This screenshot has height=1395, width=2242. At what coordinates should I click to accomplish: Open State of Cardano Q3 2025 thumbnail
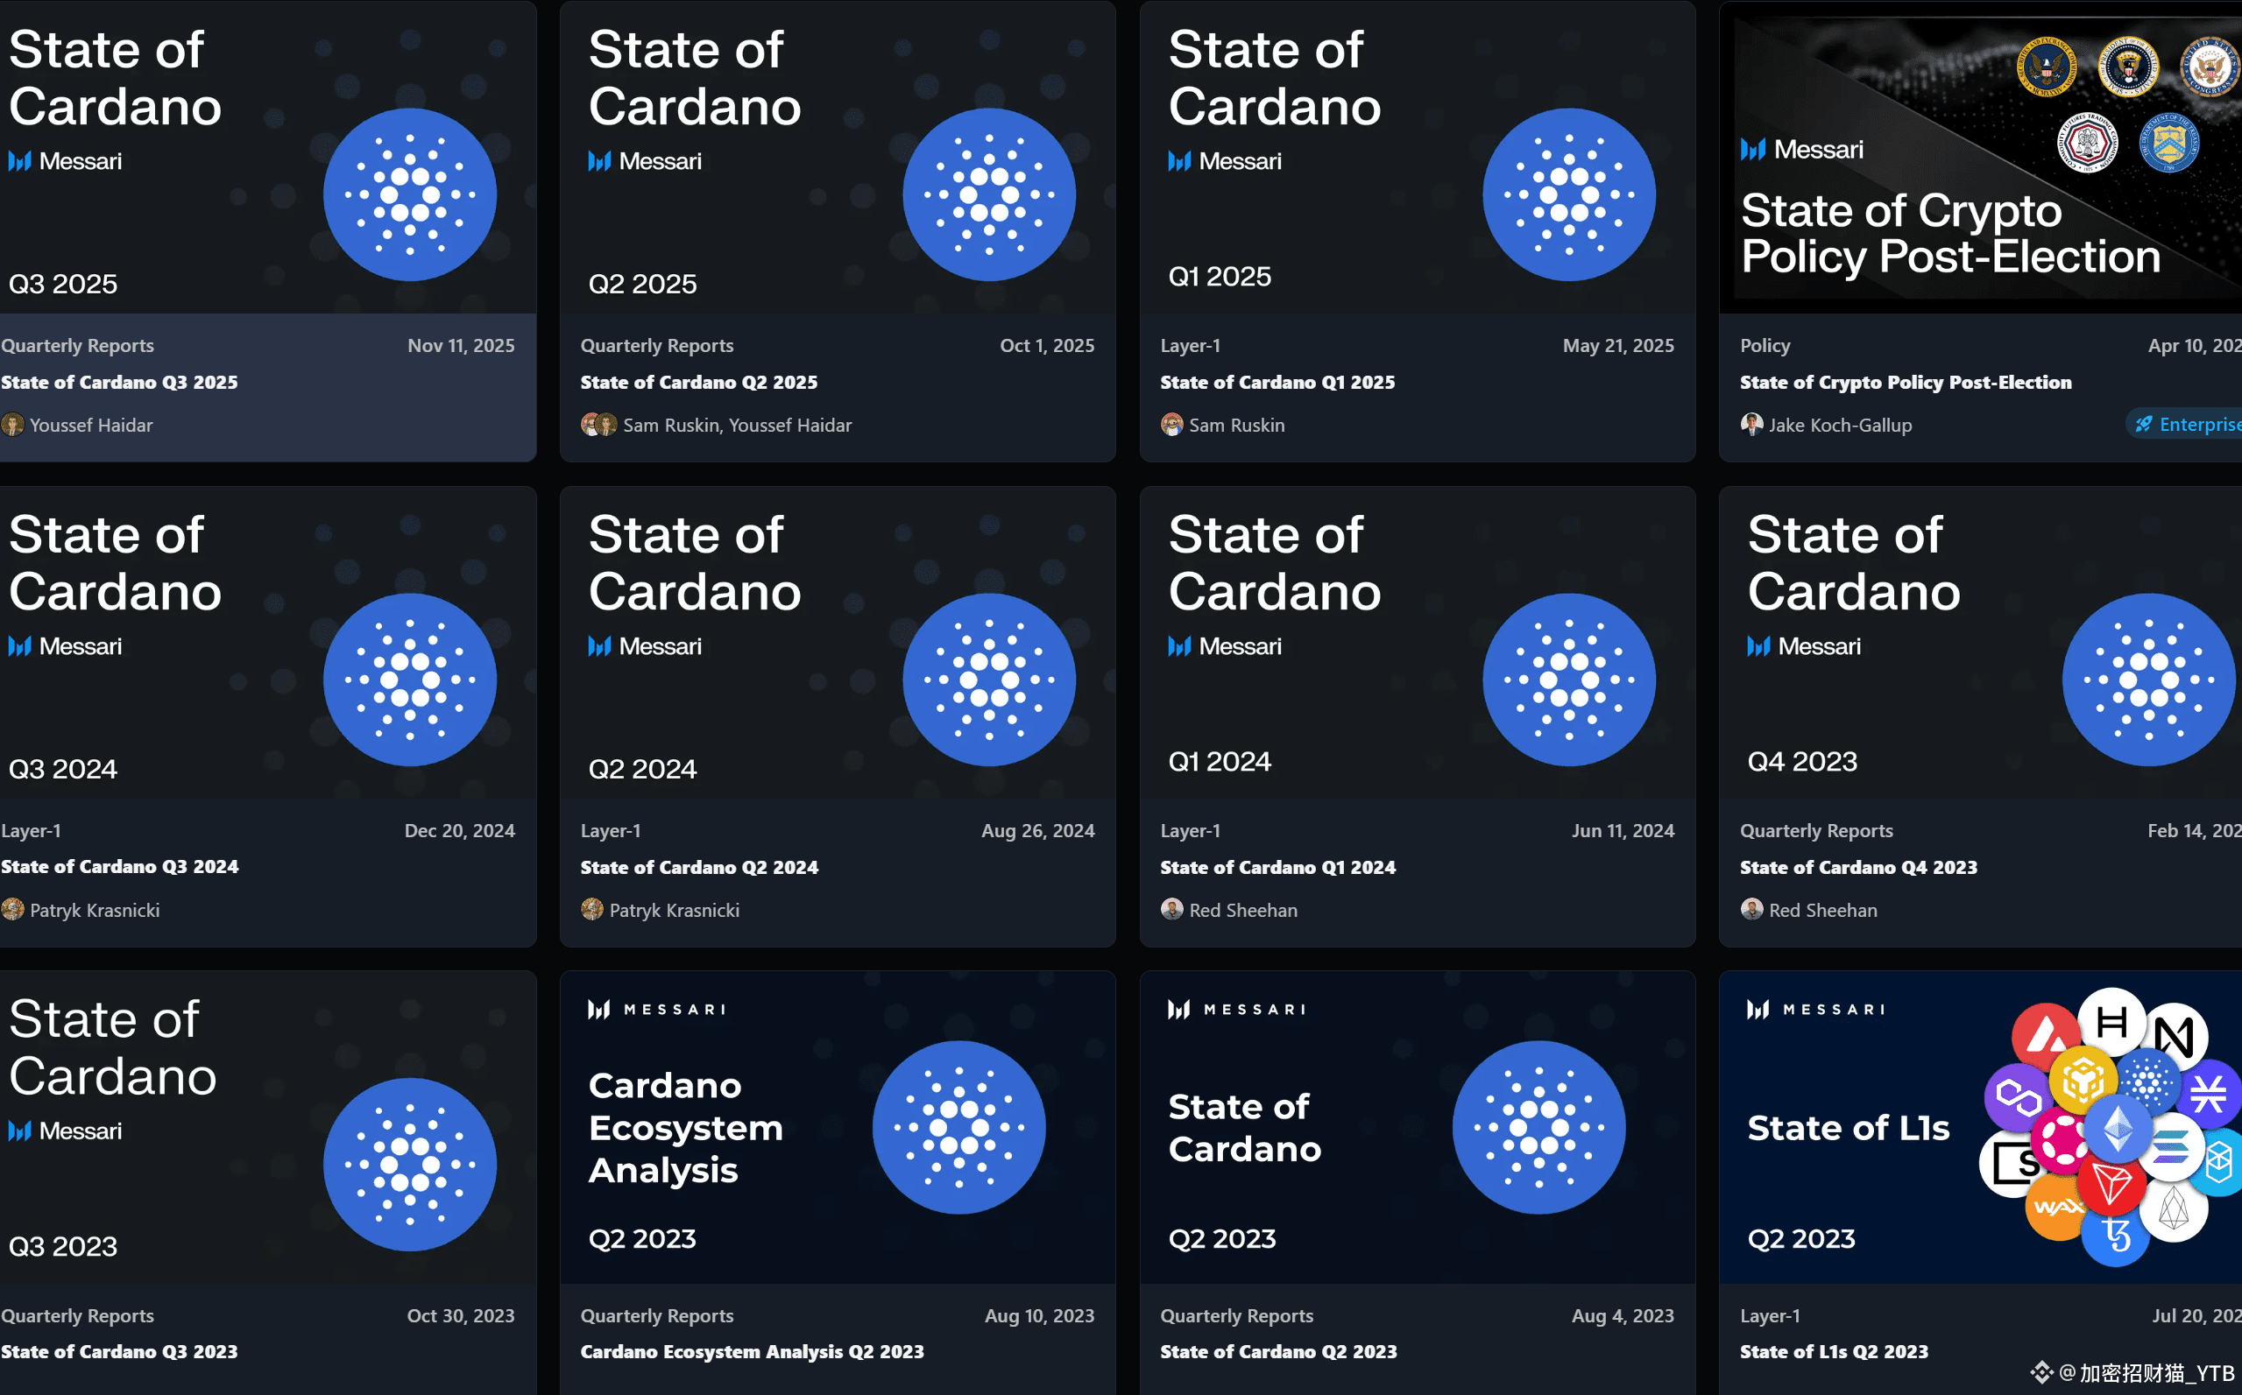(x=268, y=157)
